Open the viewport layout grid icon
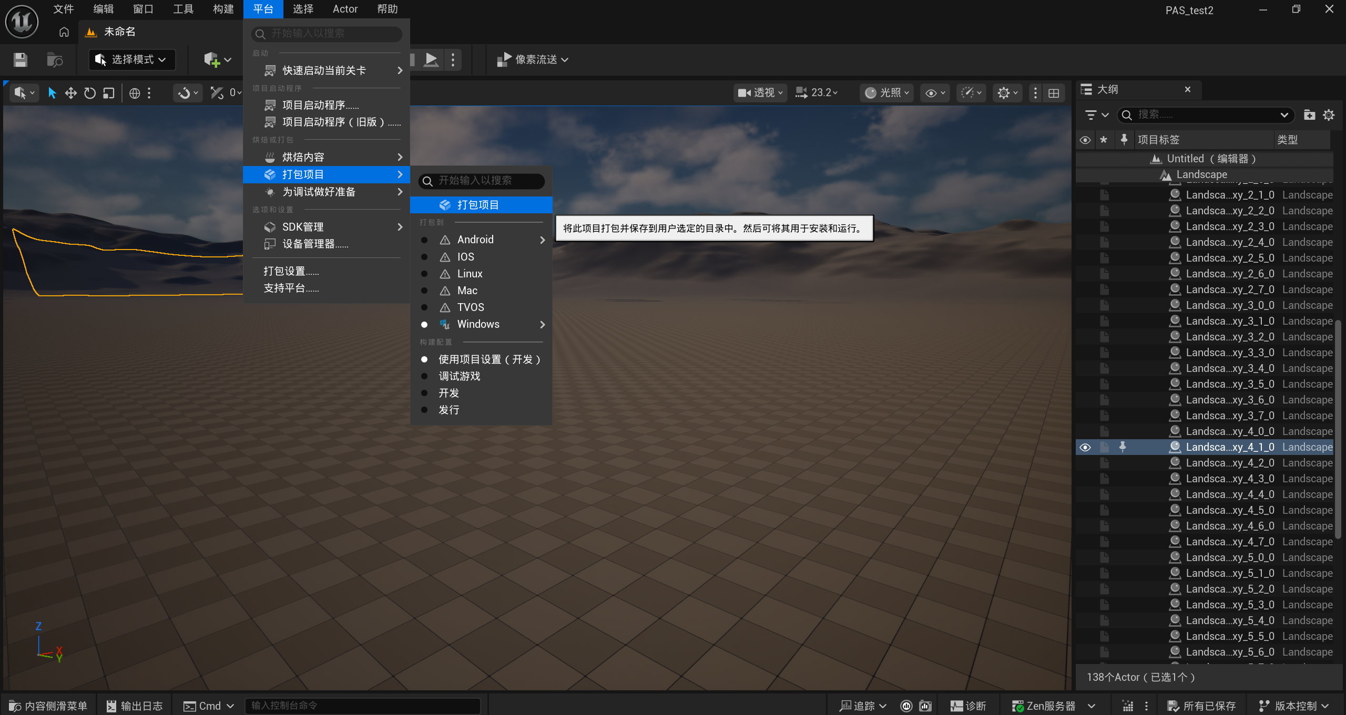1346x715 pixels. 1054,93
